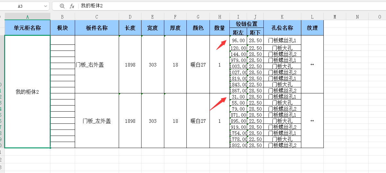The image size is (386, 173).
Task: Click the 宽度 header cell
Action: click(x=153, y=28)
